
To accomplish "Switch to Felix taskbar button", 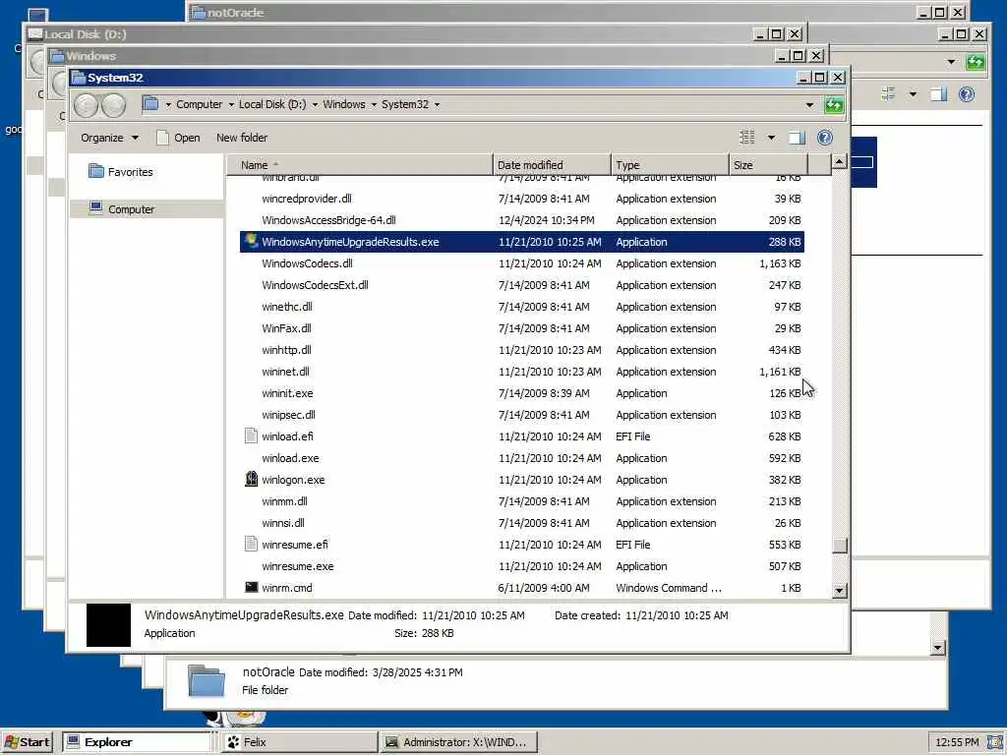I will click(x=299, y=742).
